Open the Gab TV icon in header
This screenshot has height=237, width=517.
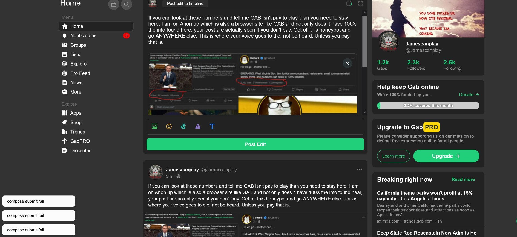click(x=114, y=4)
